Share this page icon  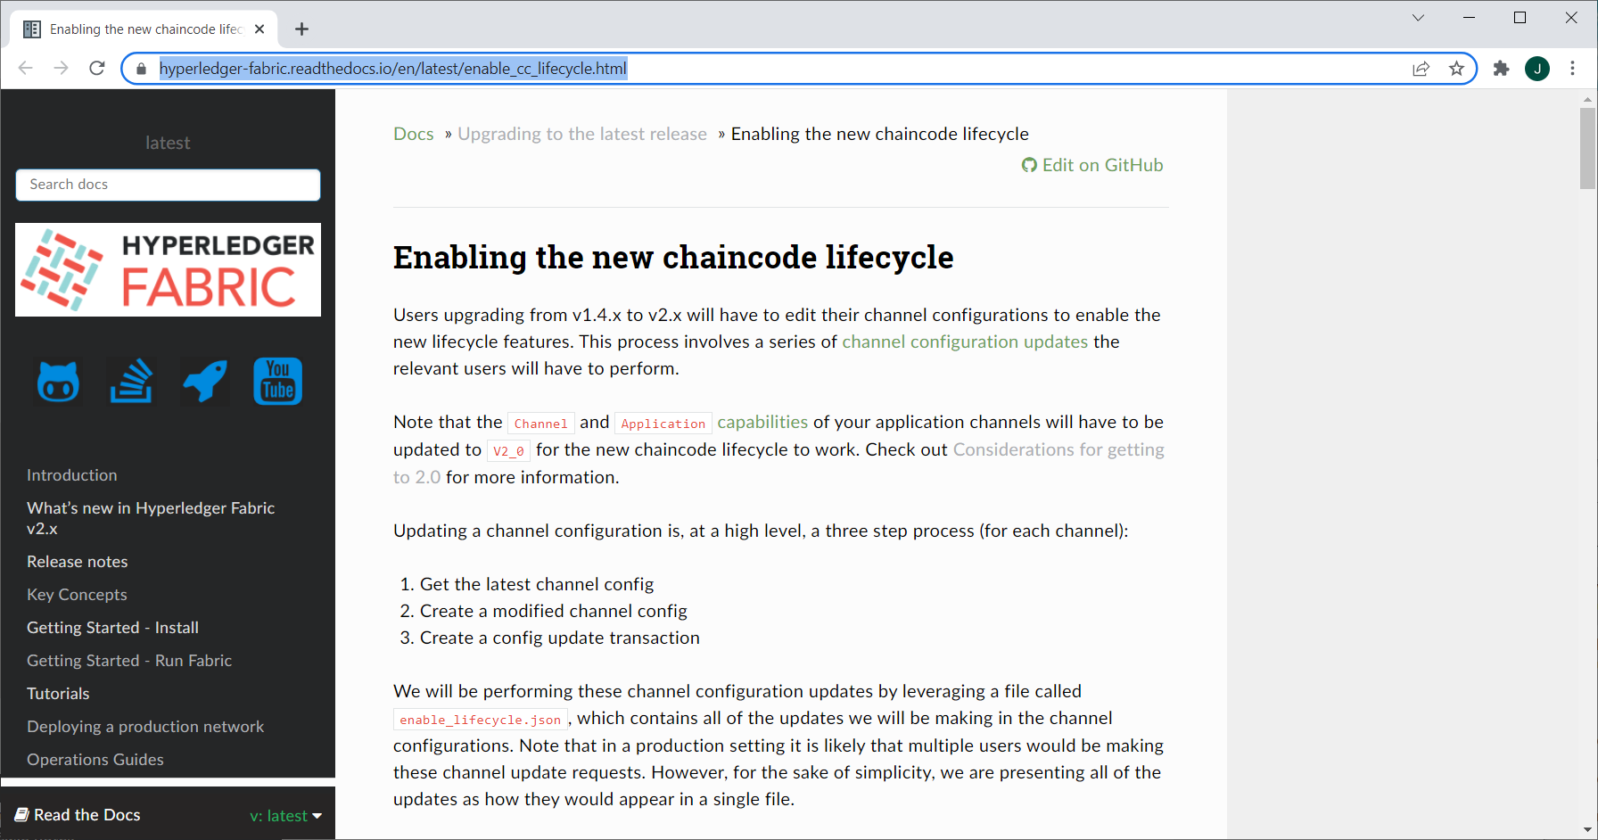point(1421,69)
